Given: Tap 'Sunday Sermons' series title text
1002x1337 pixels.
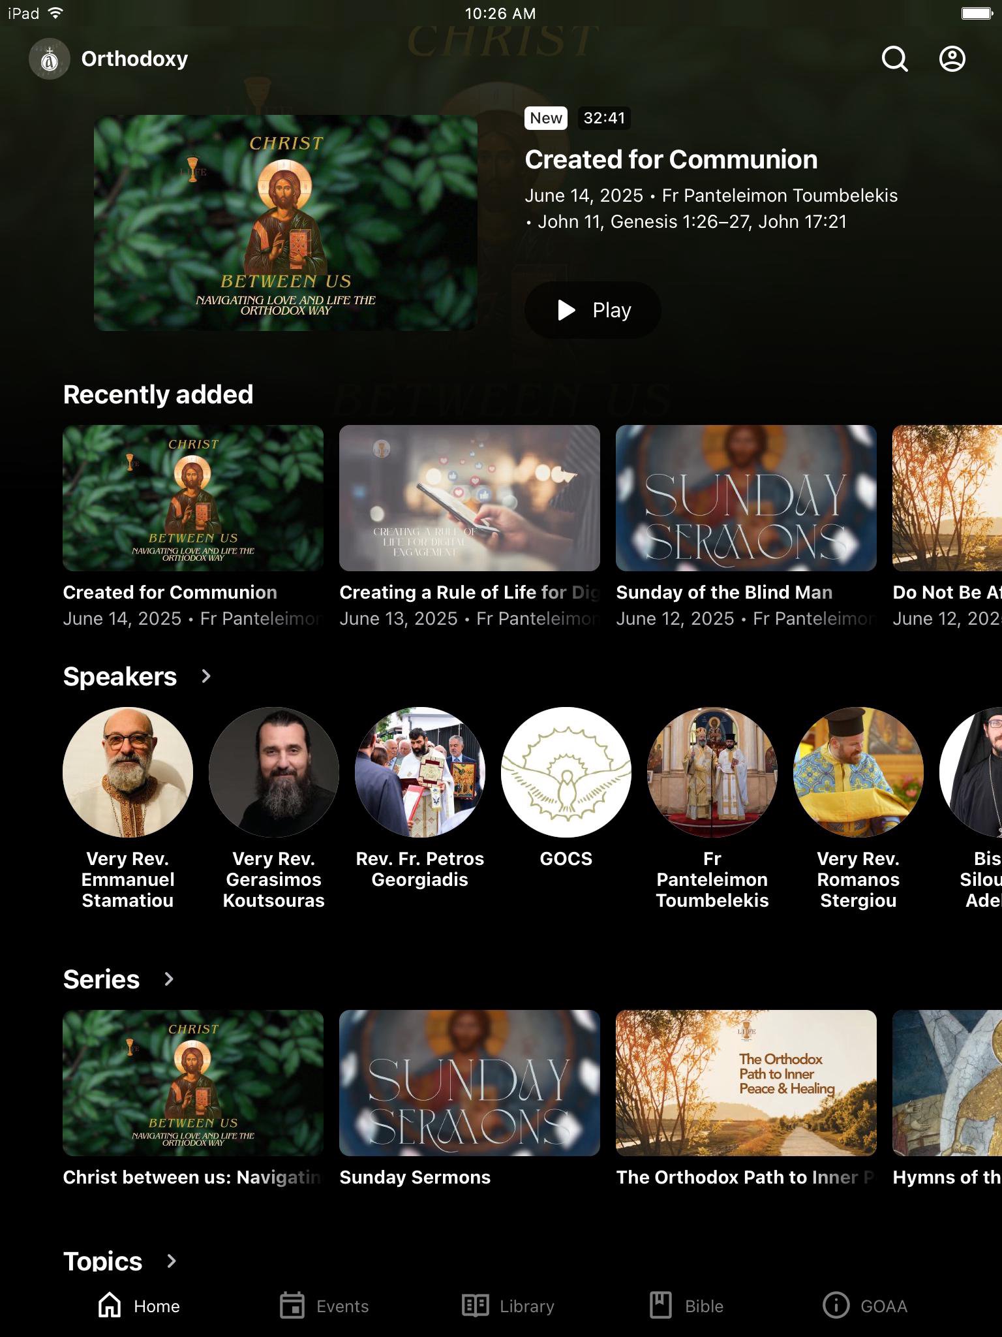Looking at the screenshot, I should [x=415, y=1177].
